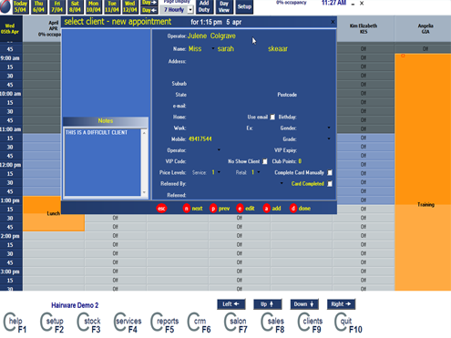Image resolution: width=451 pixels, height=338 pixels.
Task: Finish with the red d done icon
Action: (x=293, y=209)
